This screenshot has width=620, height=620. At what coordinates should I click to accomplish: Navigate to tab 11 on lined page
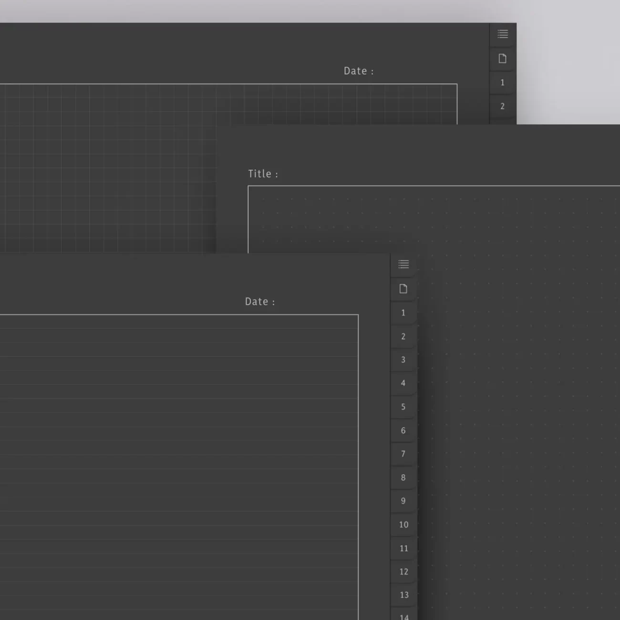tap(403, 548)
